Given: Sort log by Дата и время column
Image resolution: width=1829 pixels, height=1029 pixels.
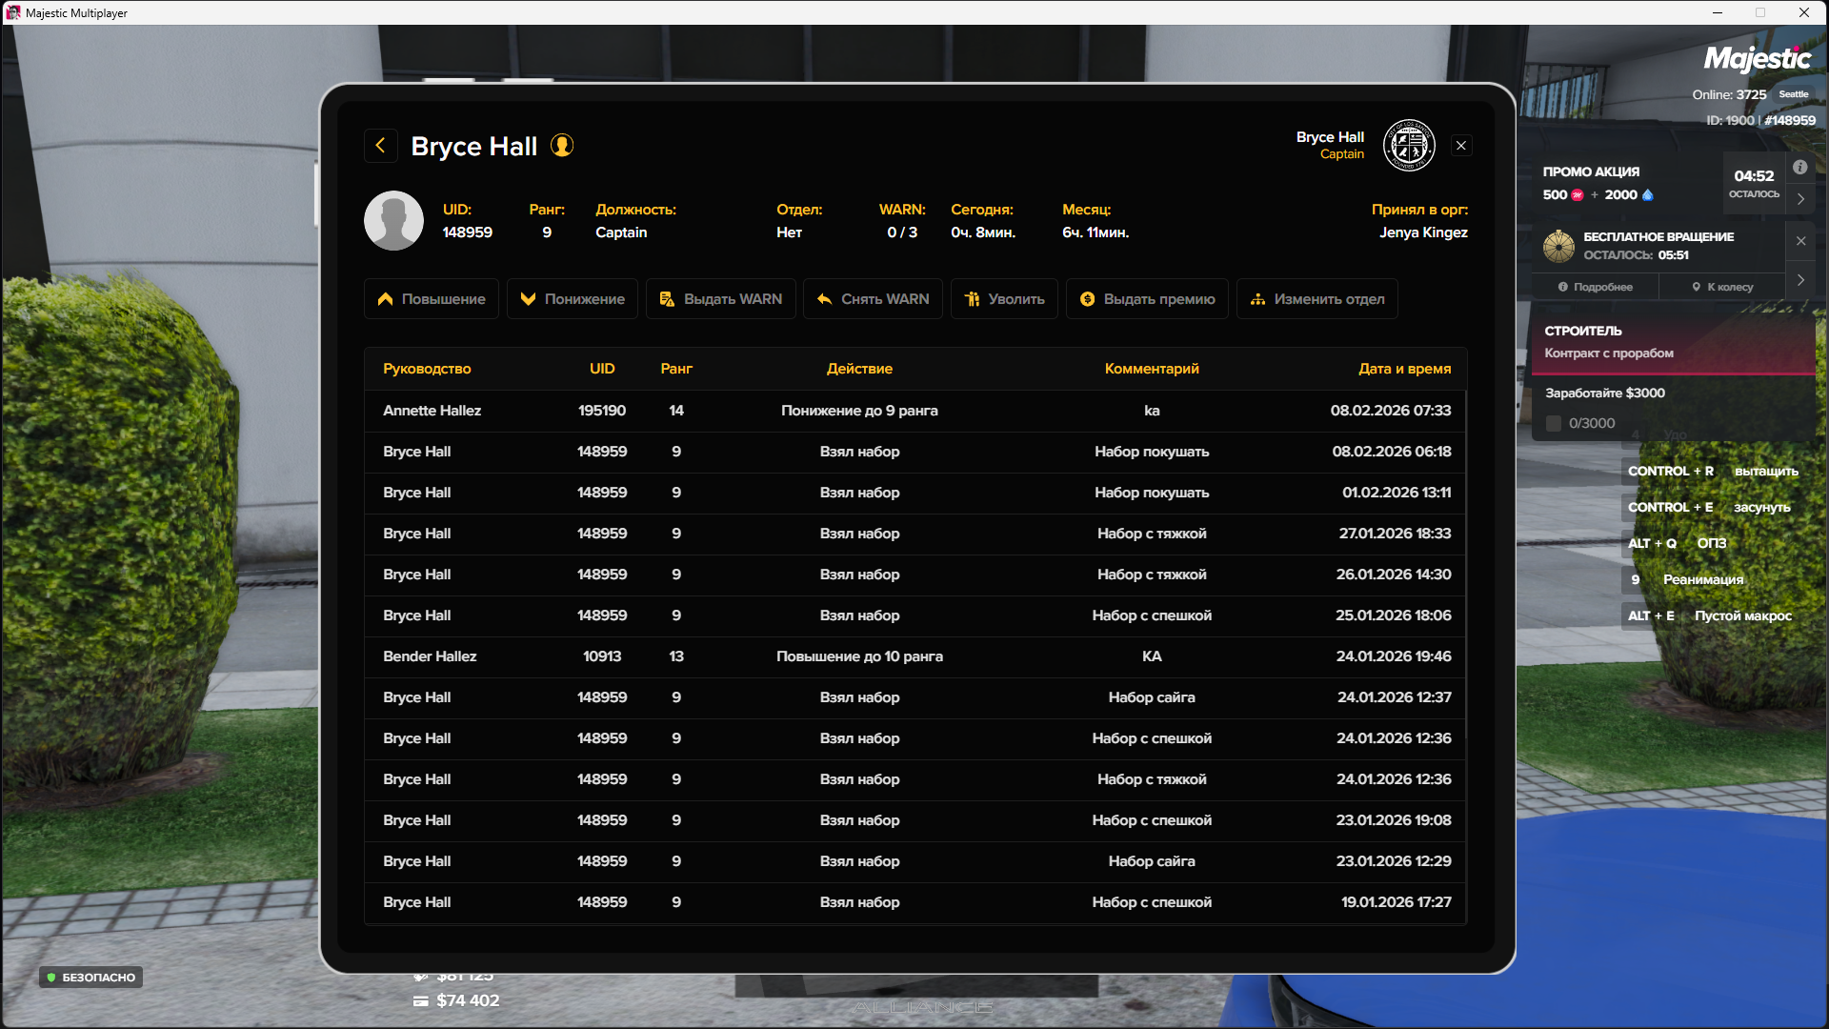Looking at the screenshot, I should pyautogui.click(x=1404, y=369).
